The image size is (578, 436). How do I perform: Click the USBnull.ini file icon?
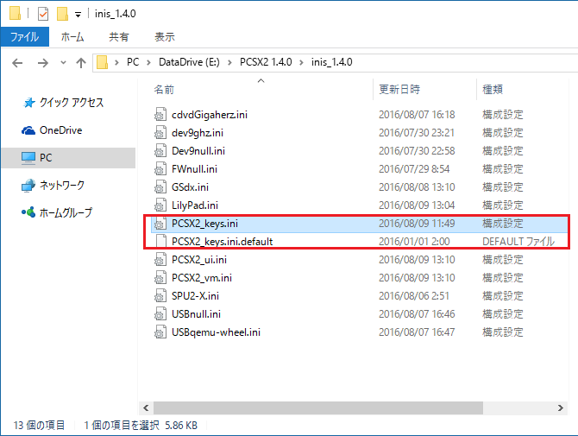(x=160, y=314)
